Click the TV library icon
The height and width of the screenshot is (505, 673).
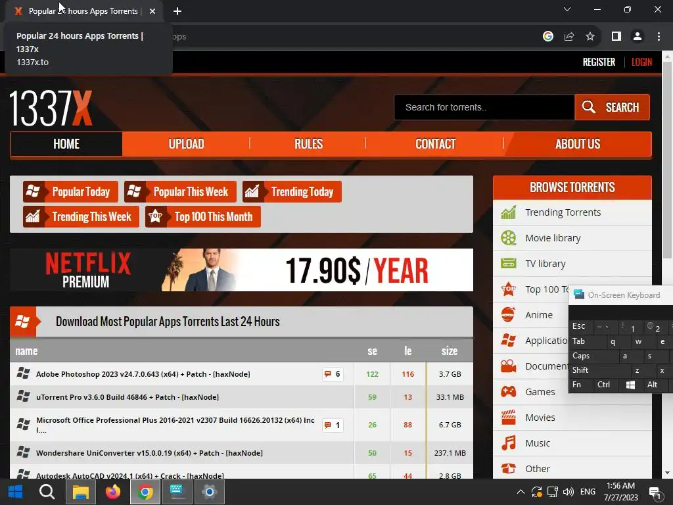click(508, 263)
